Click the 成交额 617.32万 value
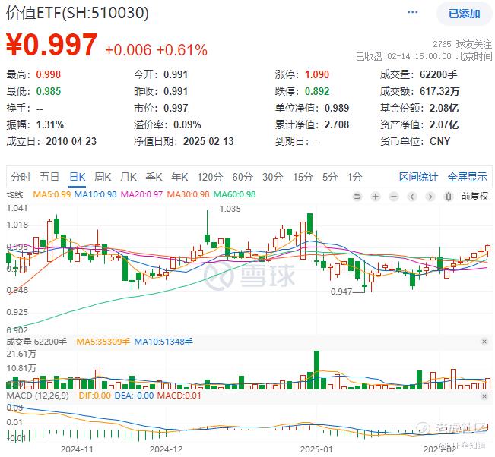Image resolution: width=495 pixels, height=457 pixels. (x=439, y=91)
